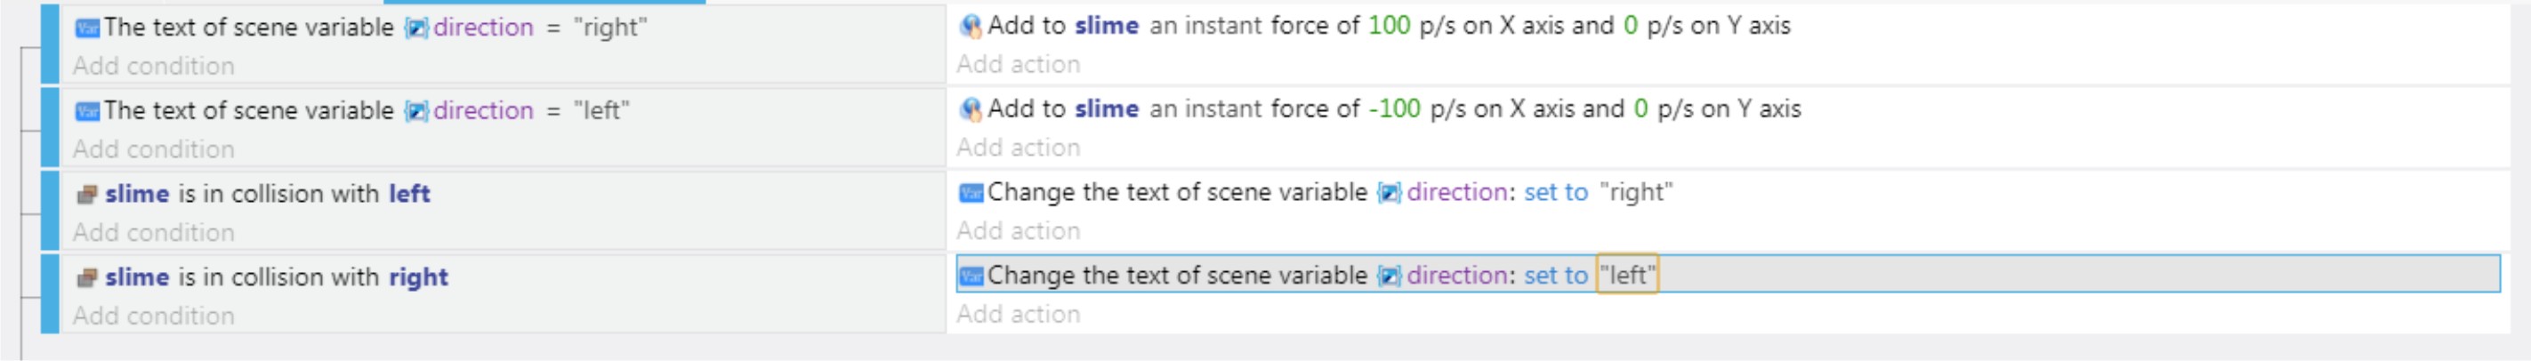This screenshot has width=2531, height=361.
Task: Click variable icon in set to "right" action
Action: (971, 193)
